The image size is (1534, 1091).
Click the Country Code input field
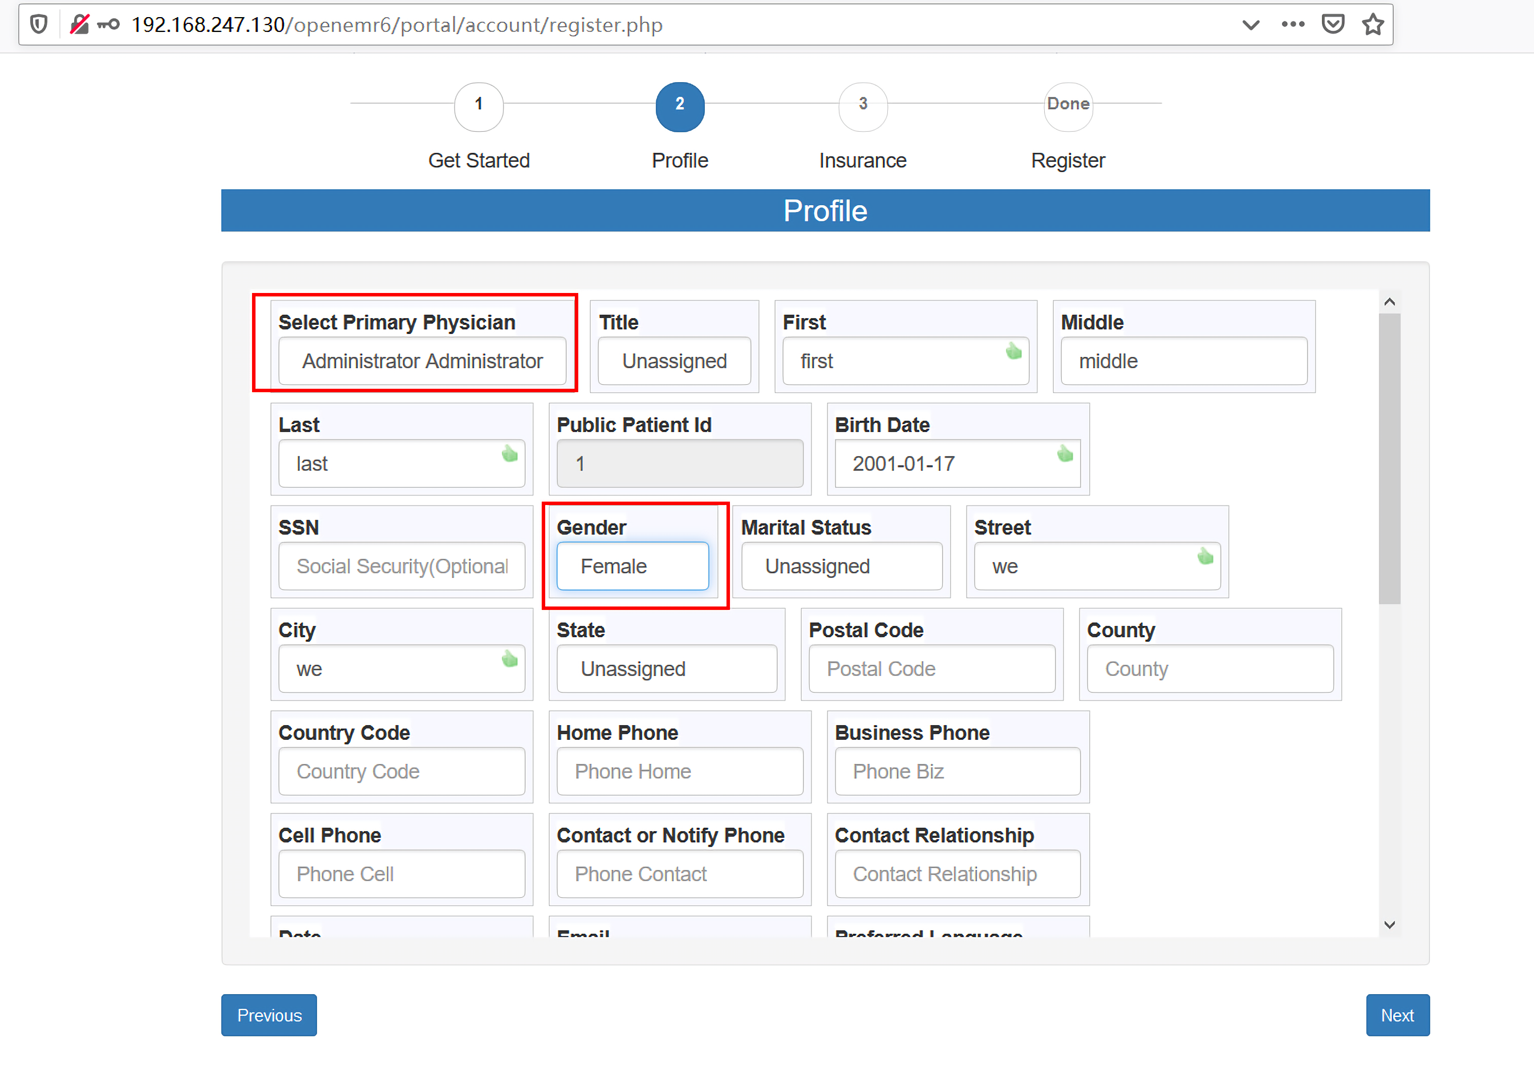pos(401,771)
